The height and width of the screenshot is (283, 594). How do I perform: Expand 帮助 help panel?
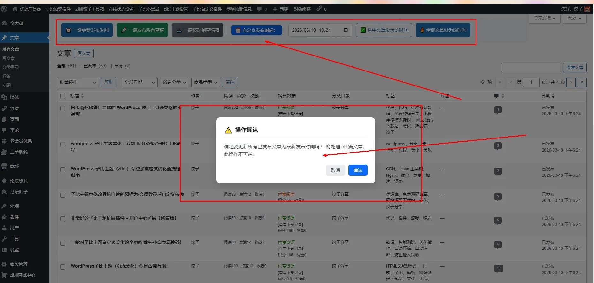tap(575, 18)
